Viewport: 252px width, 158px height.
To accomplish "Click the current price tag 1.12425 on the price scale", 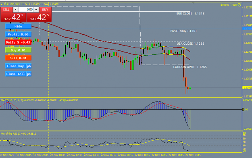I will point(247,87).
